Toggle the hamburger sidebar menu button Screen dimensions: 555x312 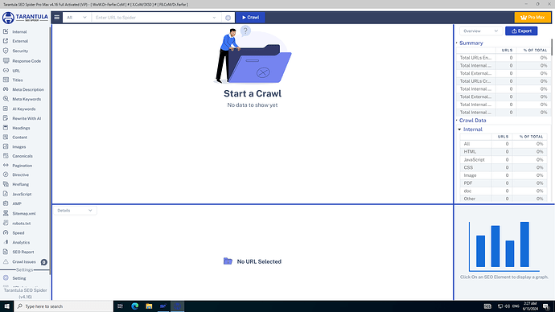pos(56,18)
